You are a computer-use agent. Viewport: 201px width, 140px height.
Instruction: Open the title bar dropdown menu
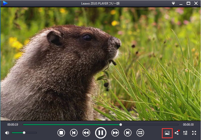[x=173, y=3]
